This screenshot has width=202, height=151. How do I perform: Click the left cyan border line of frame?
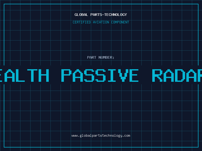click(x=4, y=113)
